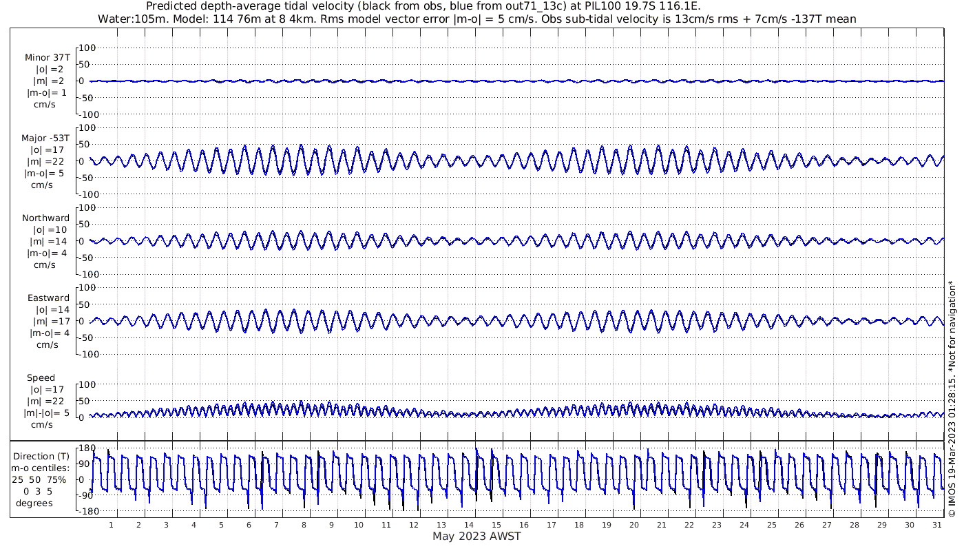Click day tick label 28 on the x-axis
964x551 pixels.
(x=854, y=525)
